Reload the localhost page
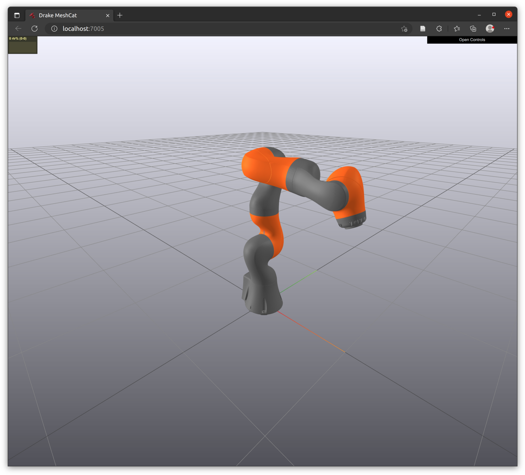The height and width of the screenshot is (475, 525). [35, 28]
